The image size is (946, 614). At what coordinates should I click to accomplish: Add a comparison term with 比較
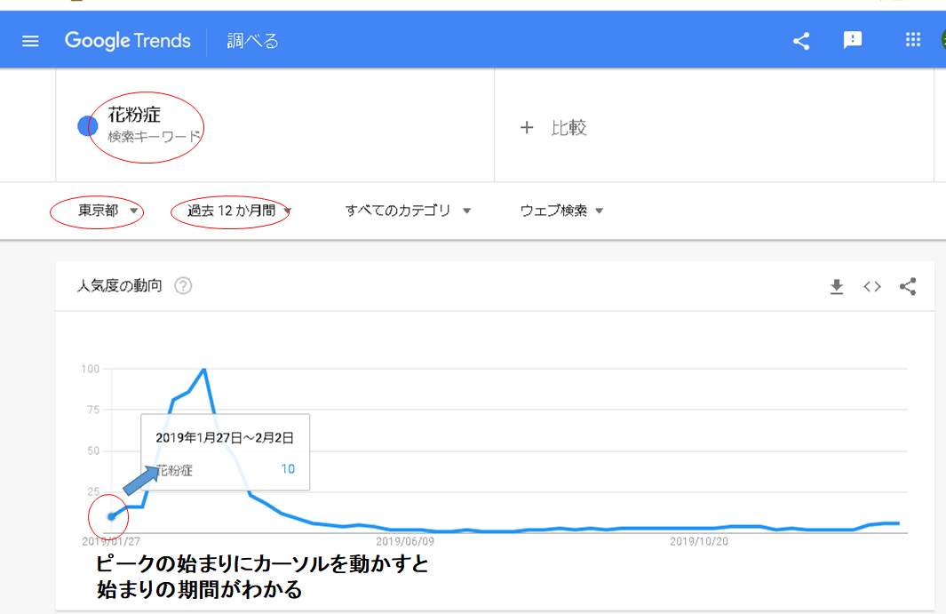pyautogui.click(x=553, y=128)
